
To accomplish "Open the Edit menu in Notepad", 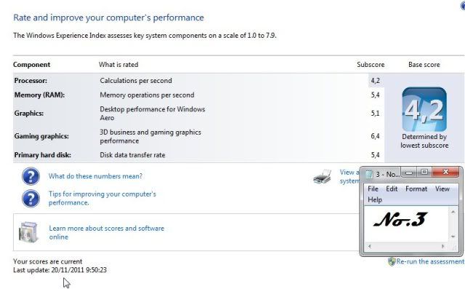I will pos(392,189).
